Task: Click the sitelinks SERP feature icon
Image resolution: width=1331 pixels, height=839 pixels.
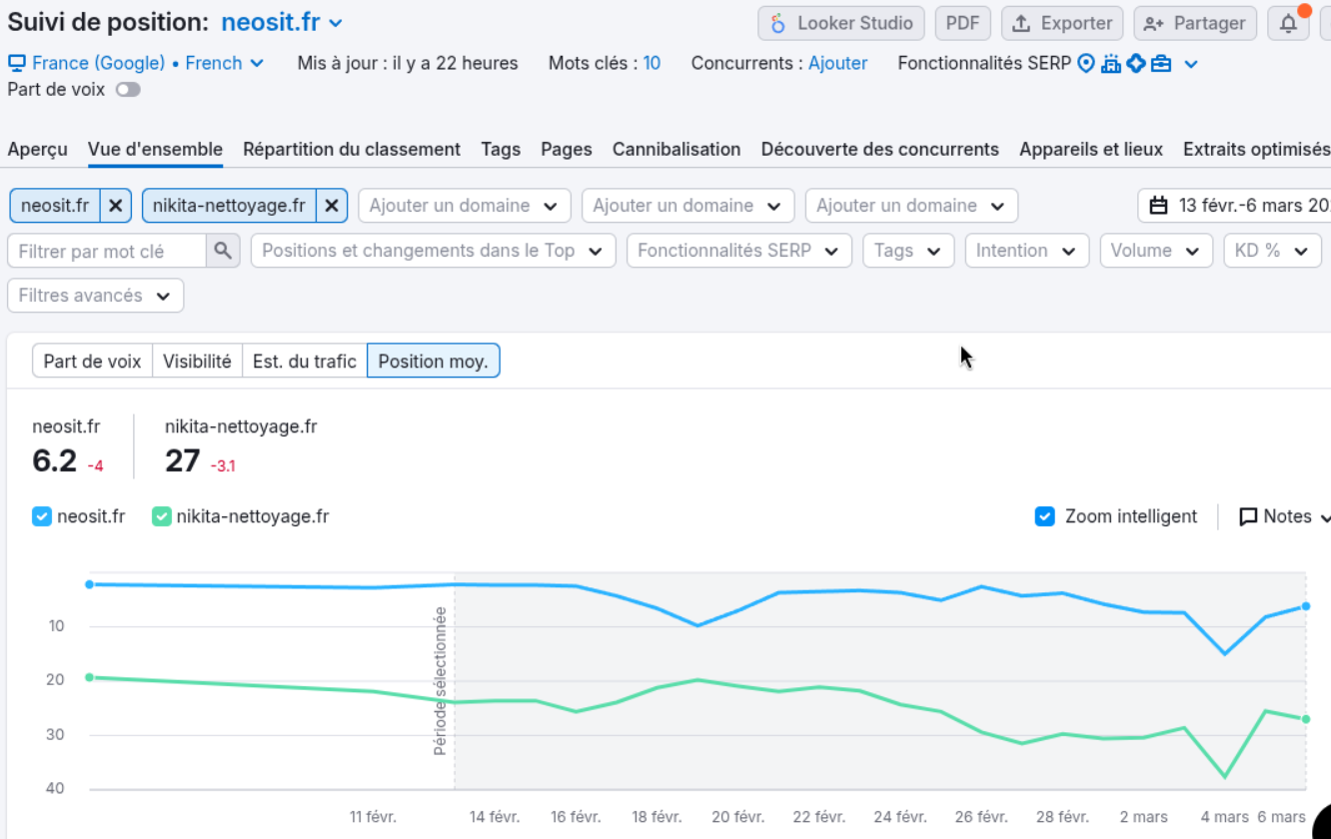Action: tap(1111, 63)
